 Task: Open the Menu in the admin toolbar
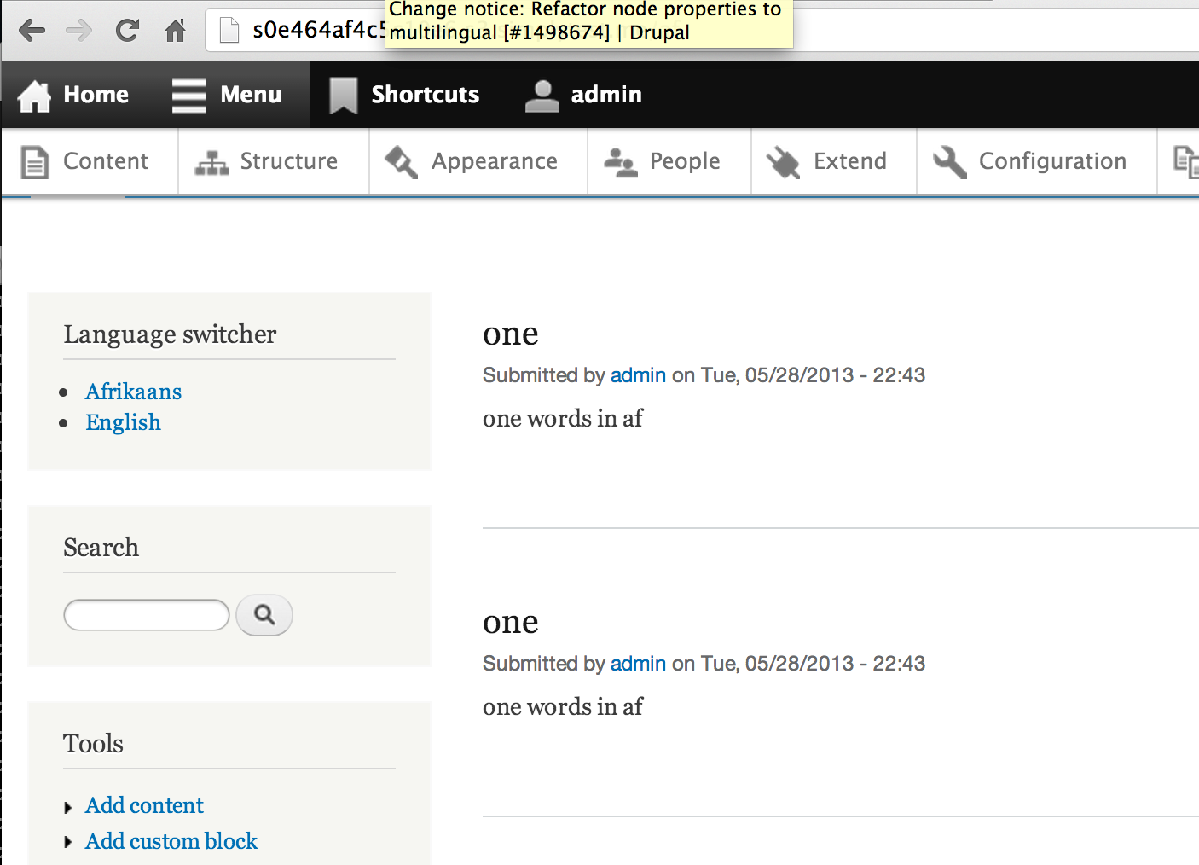point(189,94)
